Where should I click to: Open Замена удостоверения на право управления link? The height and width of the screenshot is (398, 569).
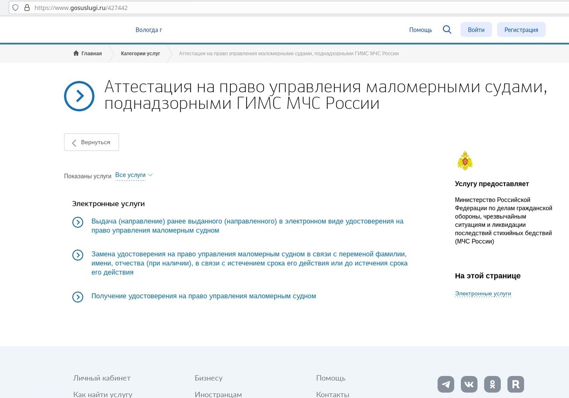click(249, 263)
